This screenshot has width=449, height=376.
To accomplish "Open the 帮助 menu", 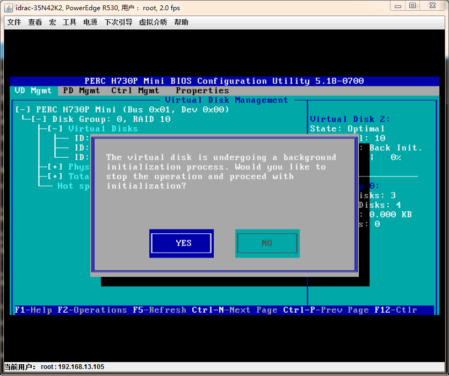I will coord(181,22).
